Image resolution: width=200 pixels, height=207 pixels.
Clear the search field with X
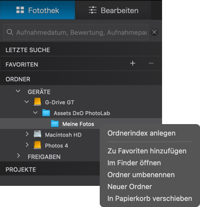pos(154,32)
